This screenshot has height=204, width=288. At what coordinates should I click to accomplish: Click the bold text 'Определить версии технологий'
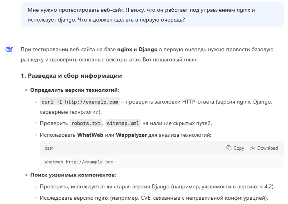click(x=74, y=90)
